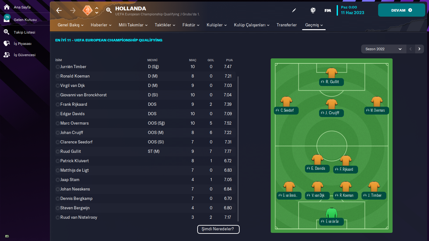Viewport: 429px width, 241px height.
Task: Click the pencil edit icon
Action: click(x=294, y=10)
